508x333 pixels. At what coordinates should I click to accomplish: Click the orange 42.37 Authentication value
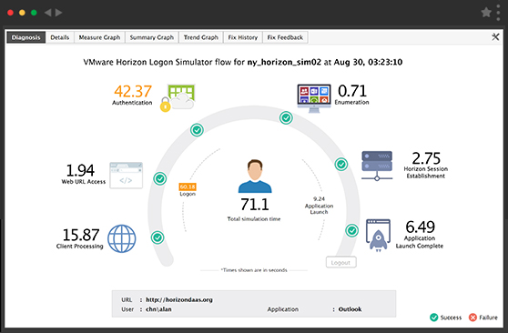pos(133,91)
